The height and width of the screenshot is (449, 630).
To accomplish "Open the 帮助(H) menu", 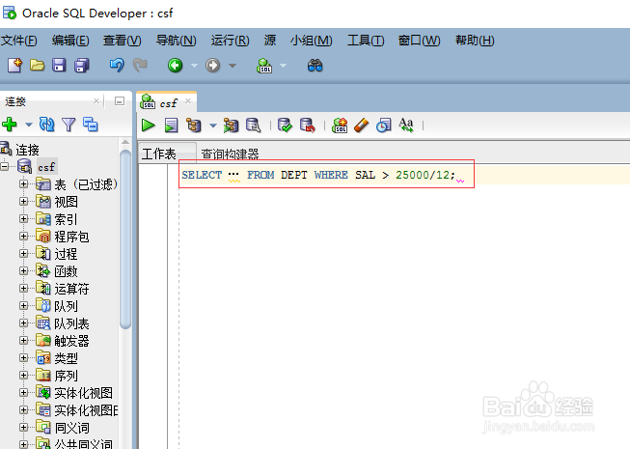I will coord(475,41).
